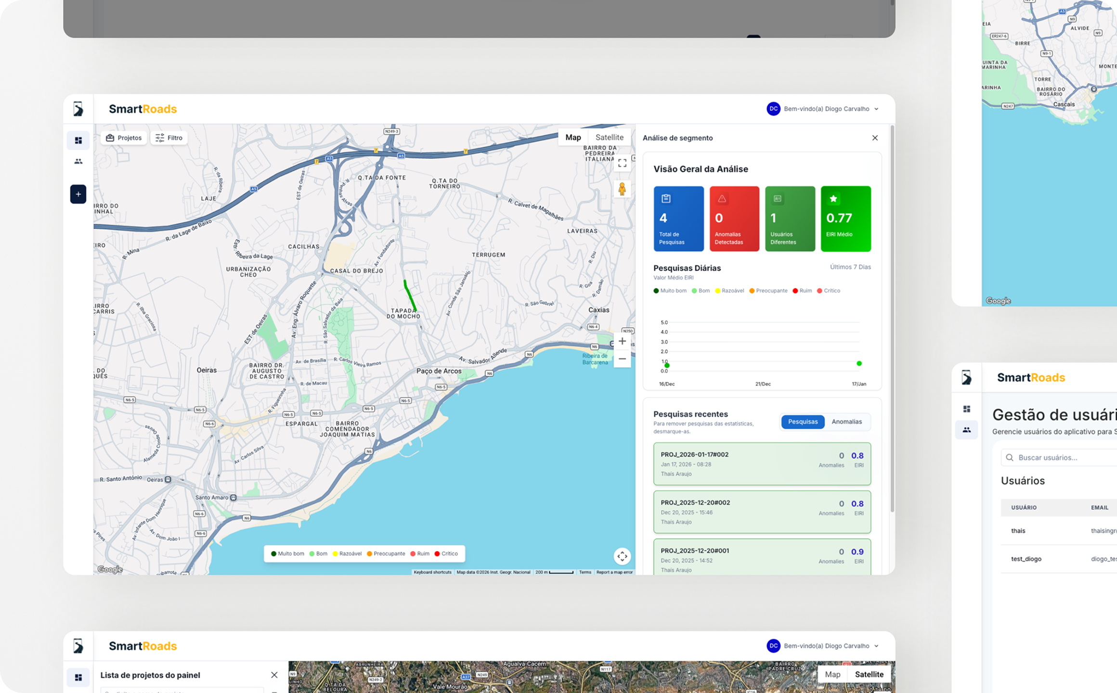Click the "EMAIL" column header

pos(1100,507)
